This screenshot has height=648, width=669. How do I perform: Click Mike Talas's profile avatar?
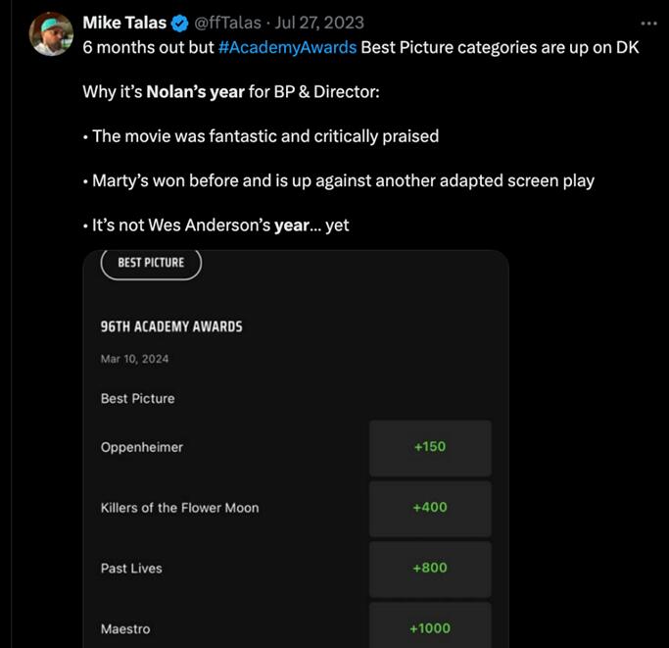click(x=51, y=33)
